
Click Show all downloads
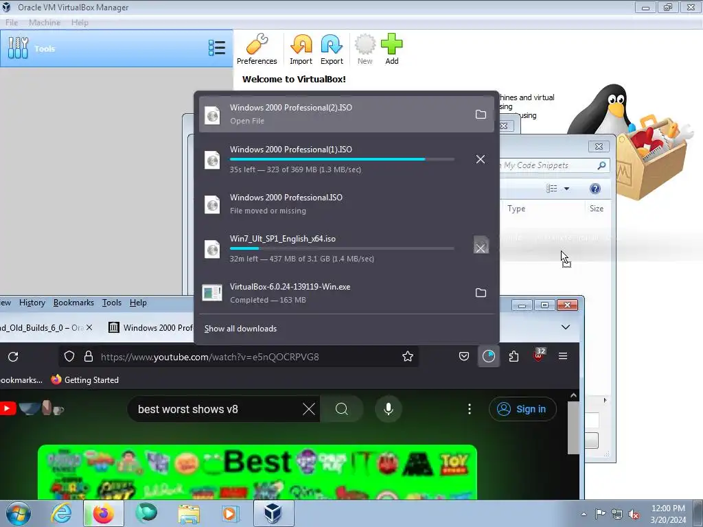pos(241,329)
